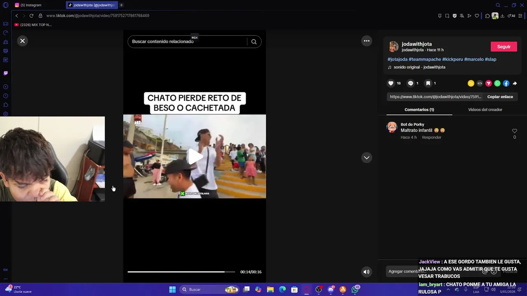Open Easy Setup sliders menu

click(x=520, y=16)
